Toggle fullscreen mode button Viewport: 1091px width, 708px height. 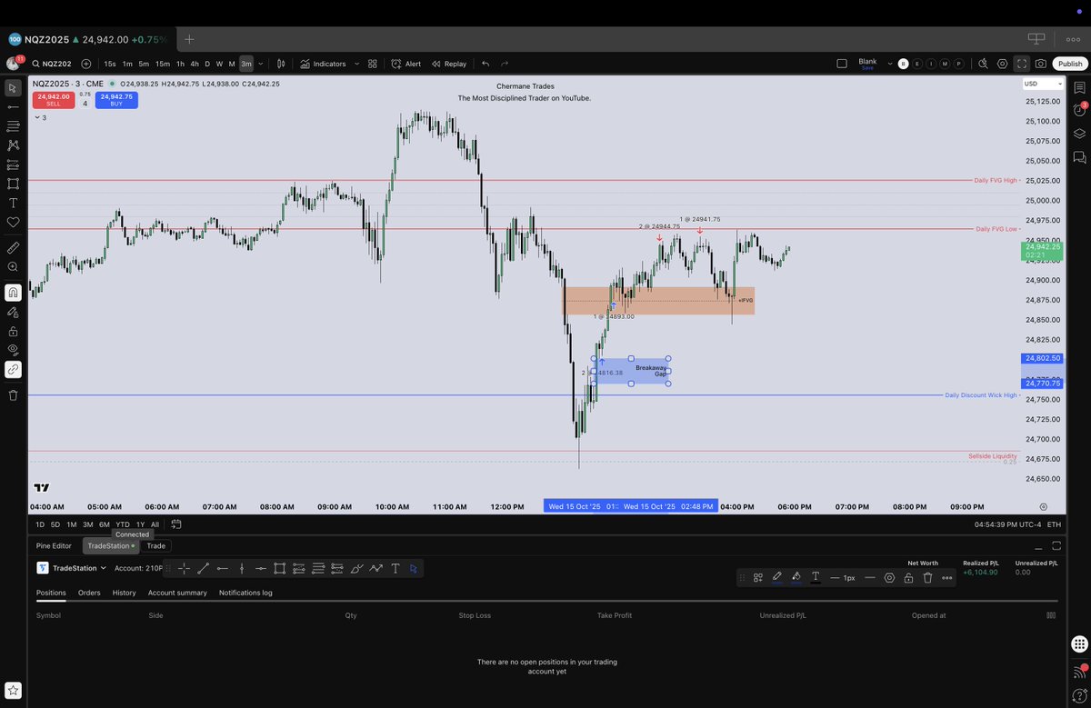[x=1021, y=64]
